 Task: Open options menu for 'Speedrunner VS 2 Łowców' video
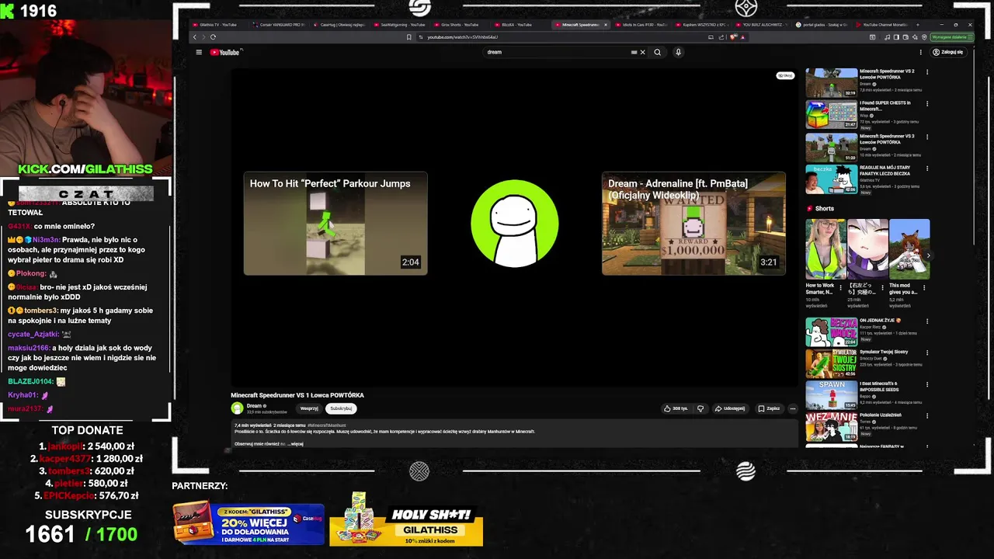(926, 72)
